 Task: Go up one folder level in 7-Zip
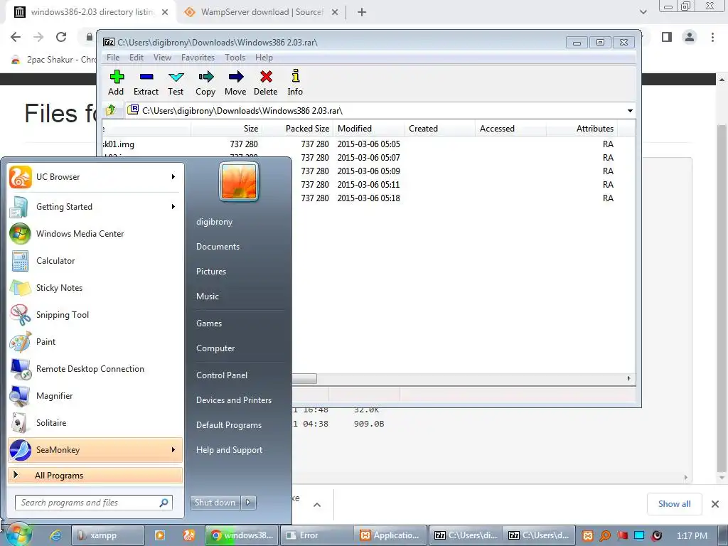tap(111, 110)
